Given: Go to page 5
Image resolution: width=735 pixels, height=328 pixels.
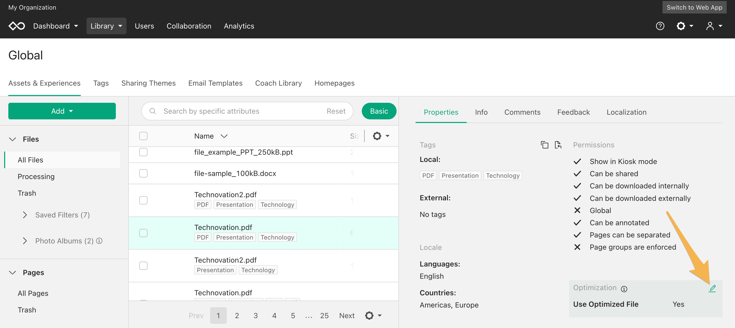Looking at the screenshot, I should 293,316.
